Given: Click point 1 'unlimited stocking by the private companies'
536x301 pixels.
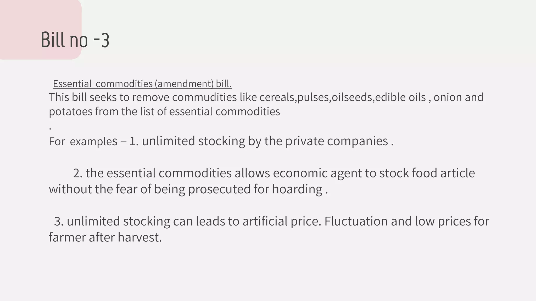Looking at the screenshot, I should pos(265,141).
